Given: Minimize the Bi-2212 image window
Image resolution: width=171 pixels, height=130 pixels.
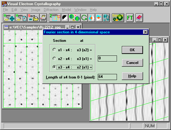Looking at the screenshot, I should point(67,27).
